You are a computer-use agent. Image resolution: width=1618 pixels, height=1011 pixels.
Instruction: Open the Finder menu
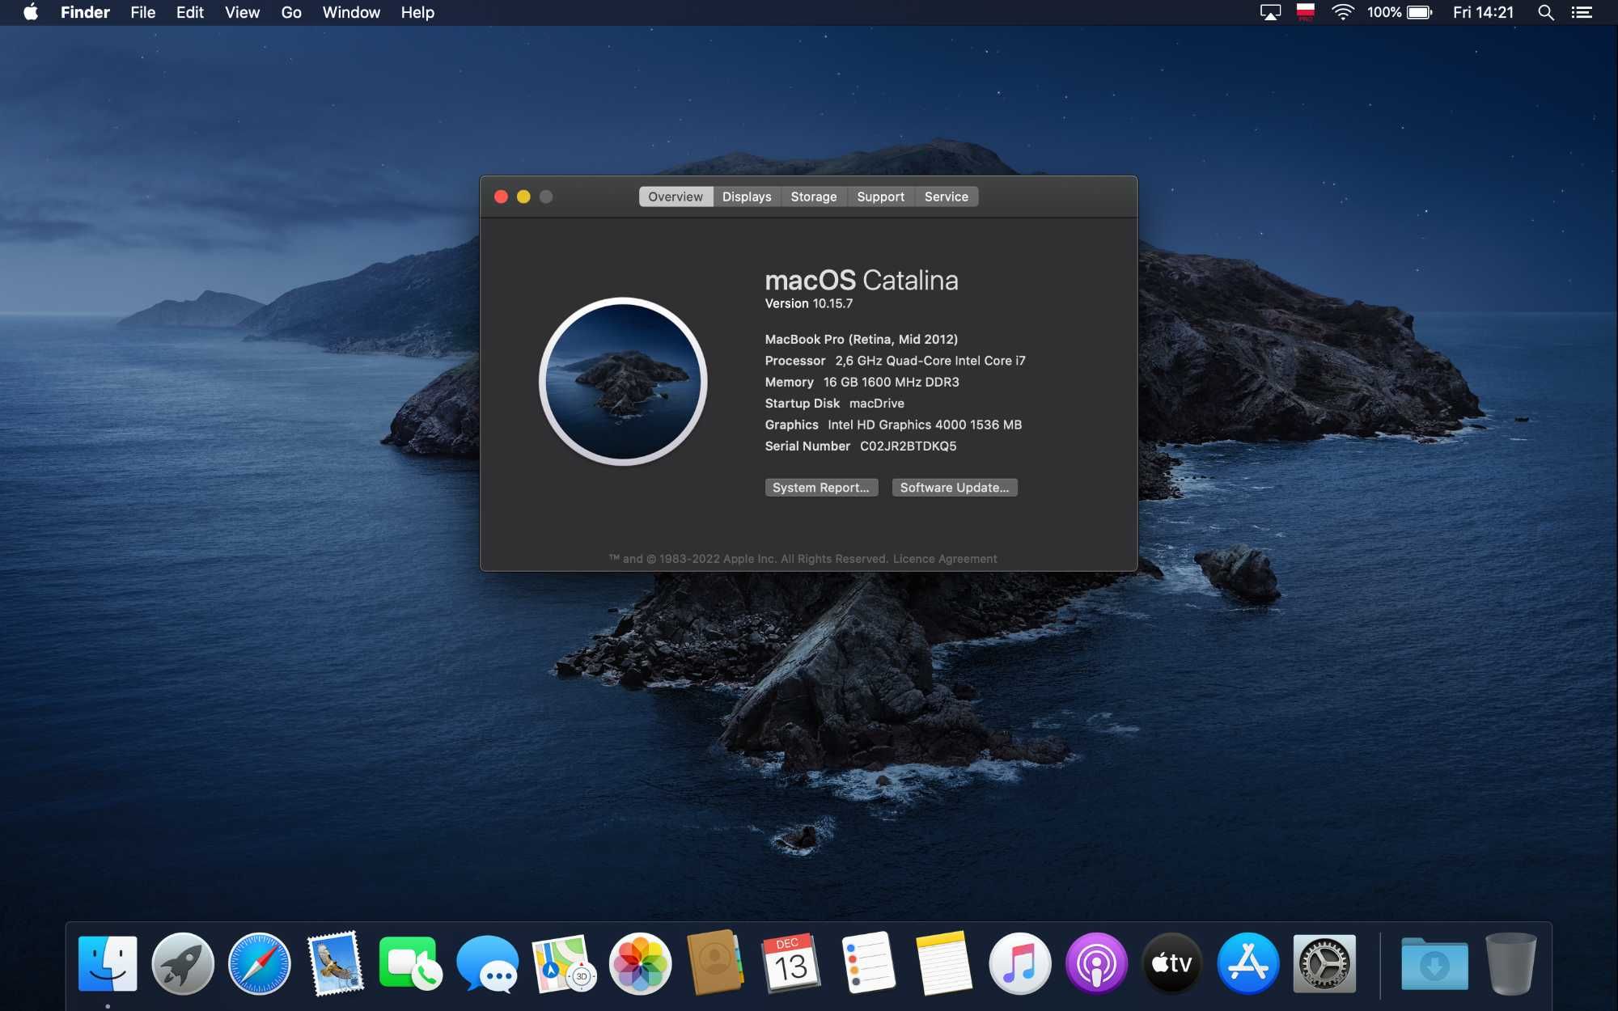point(85,12)
